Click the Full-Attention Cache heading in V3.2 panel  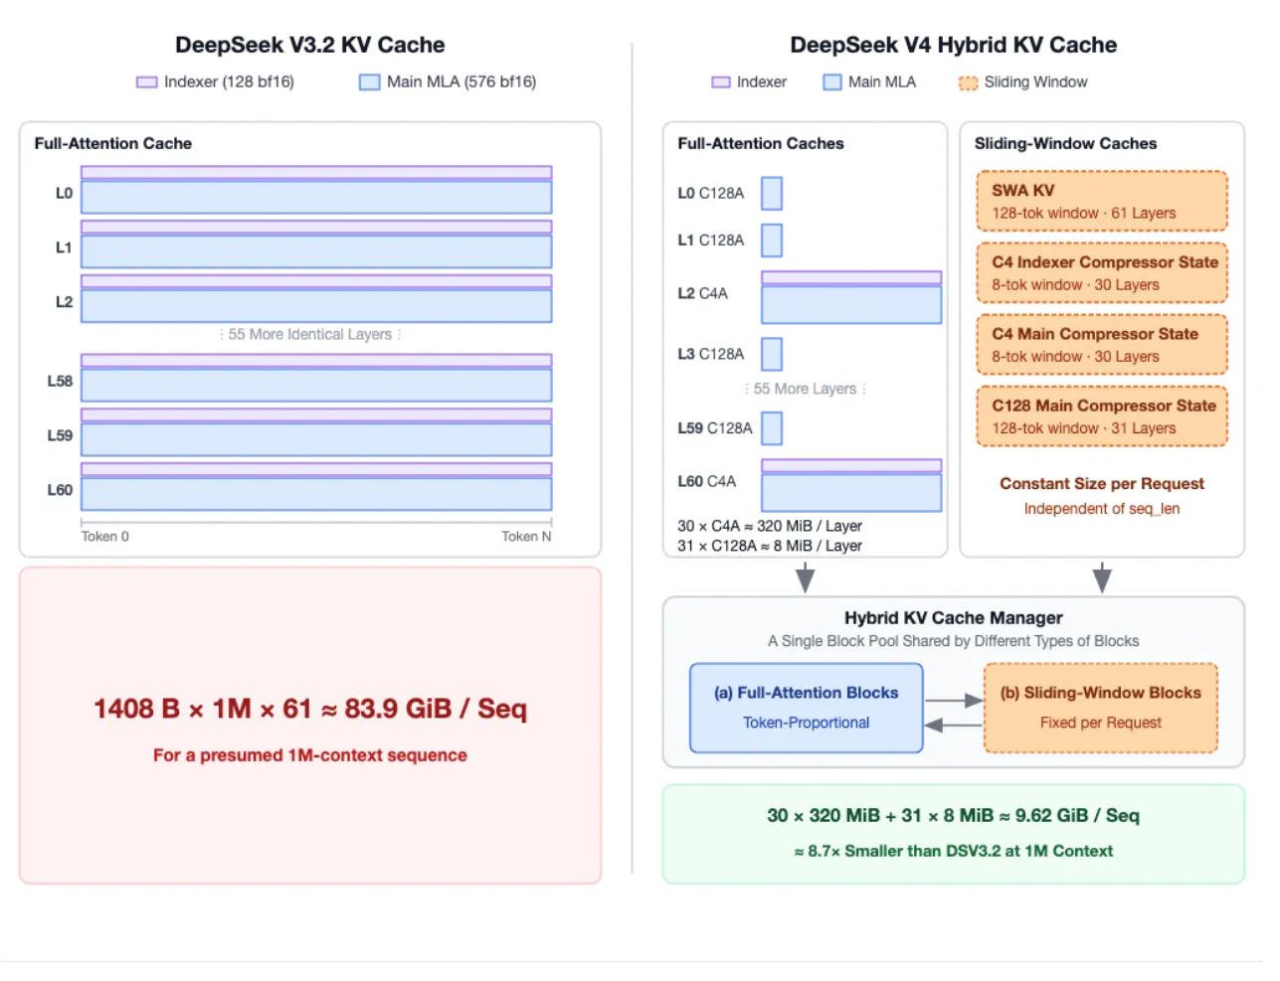coord(113,143)
